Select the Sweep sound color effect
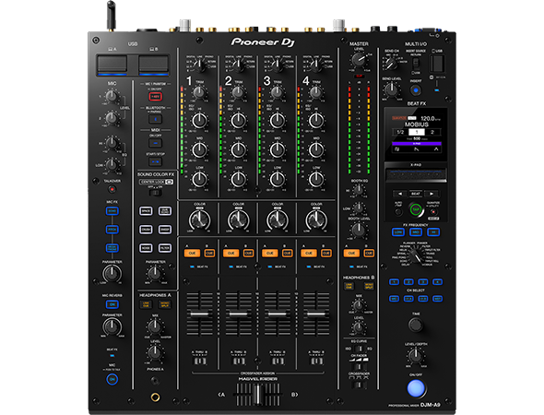This screenshot has width=544, height=415. [165, 230]
